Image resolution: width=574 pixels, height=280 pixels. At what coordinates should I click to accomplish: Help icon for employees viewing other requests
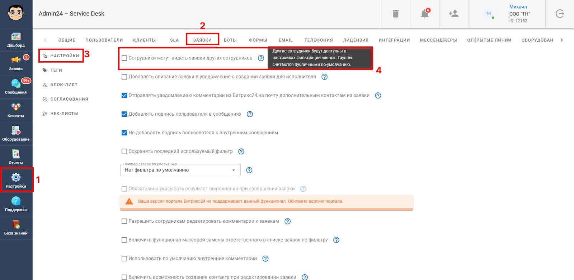coord(261,58)
